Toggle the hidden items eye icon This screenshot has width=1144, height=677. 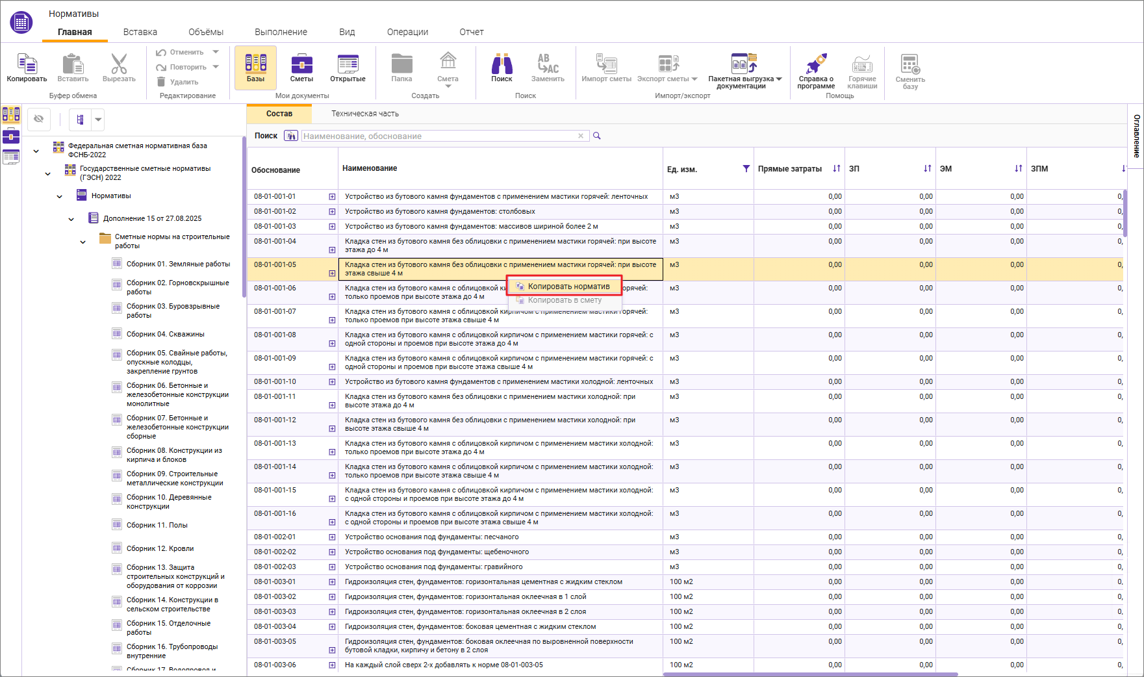pos(39,119)
